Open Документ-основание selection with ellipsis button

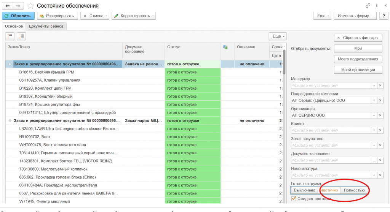(374, 161)
